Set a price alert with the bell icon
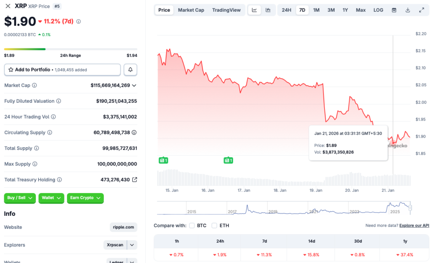 tap(130, 69)
